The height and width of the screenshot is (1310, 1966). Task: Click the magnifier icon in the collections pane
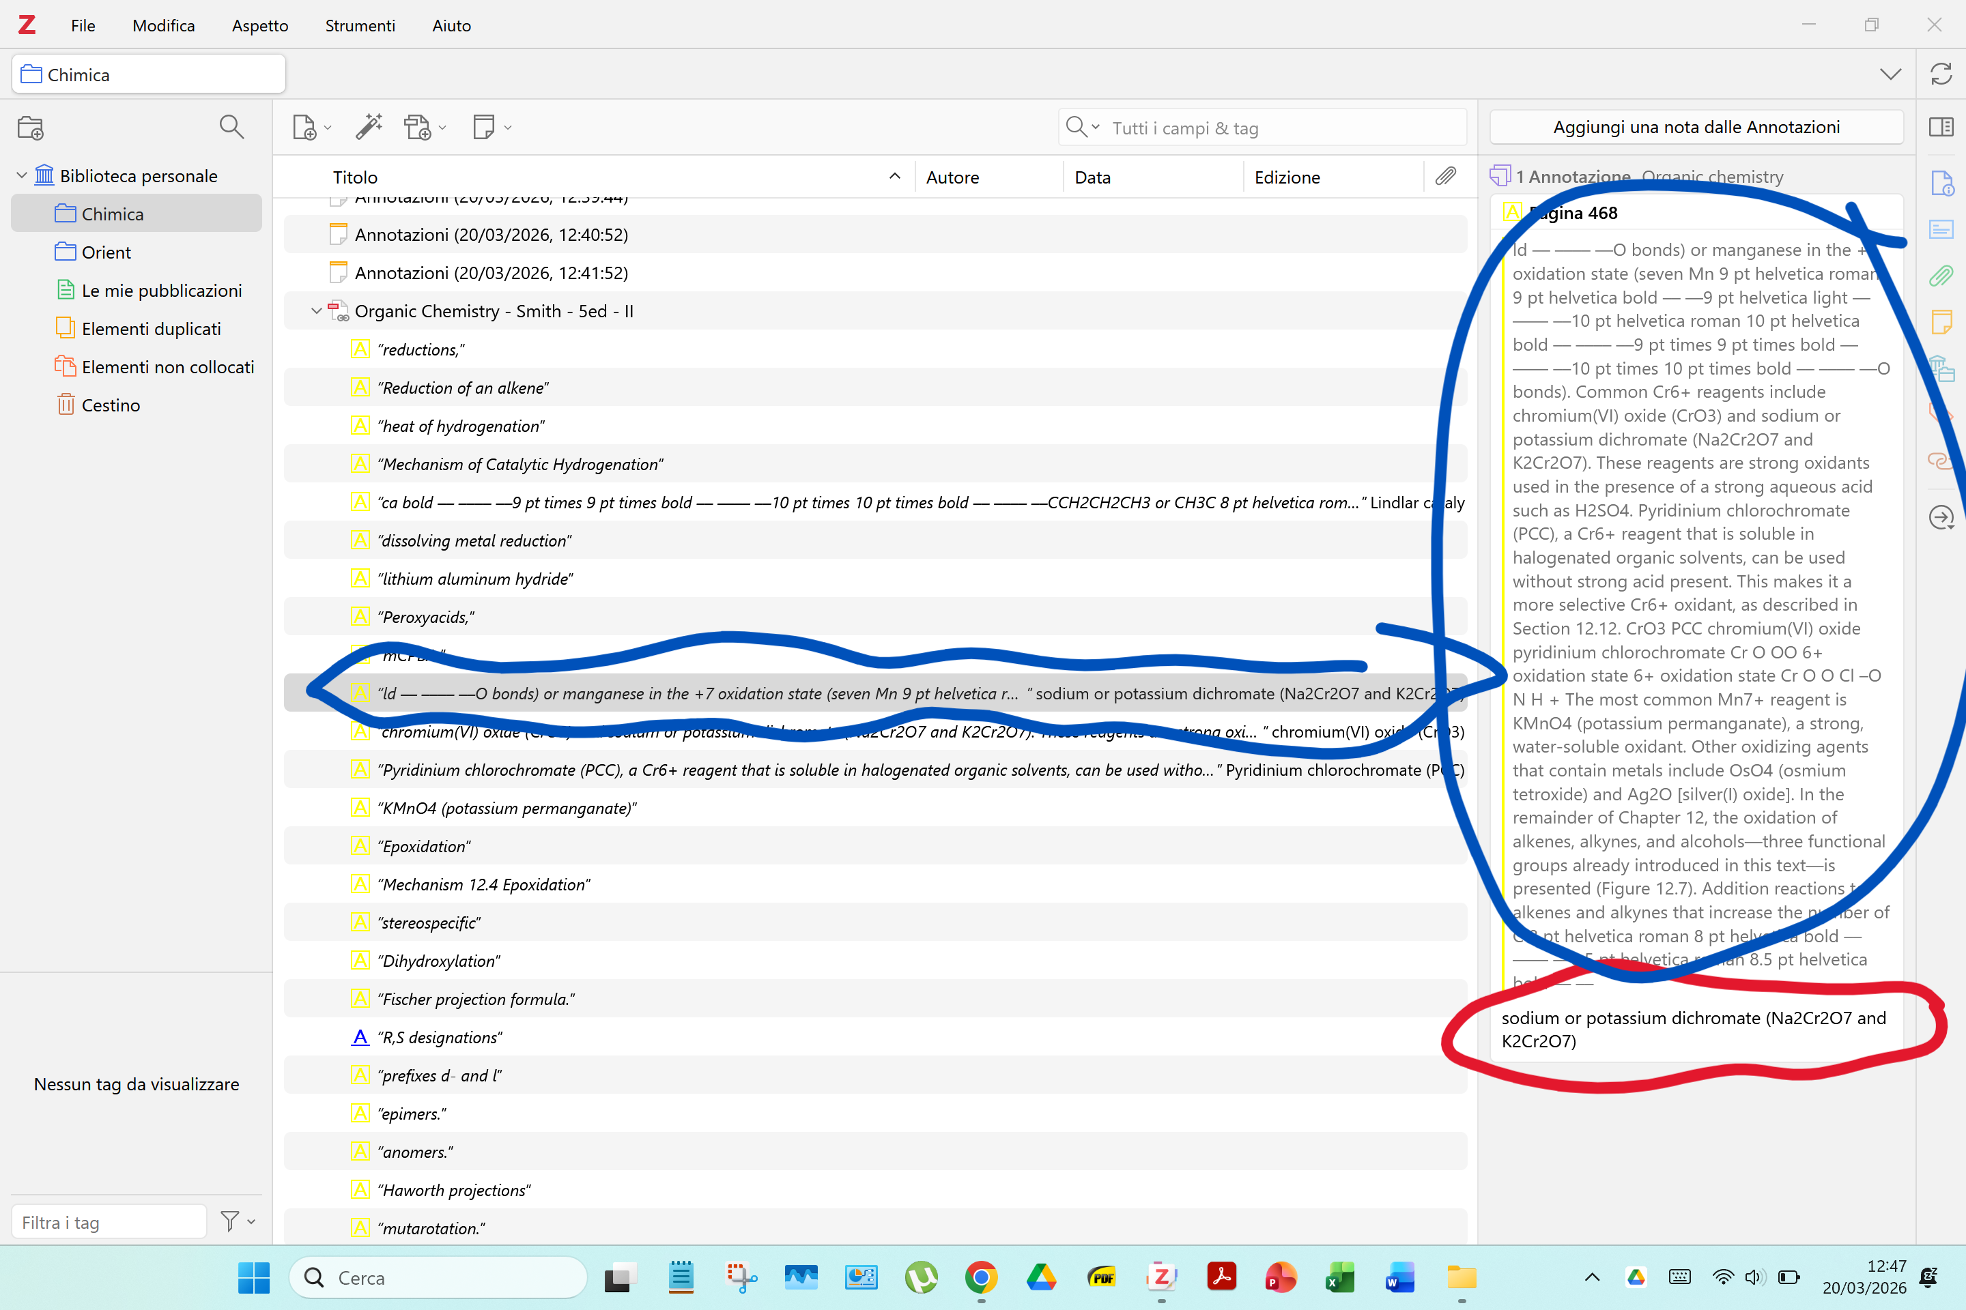[231, 127]
